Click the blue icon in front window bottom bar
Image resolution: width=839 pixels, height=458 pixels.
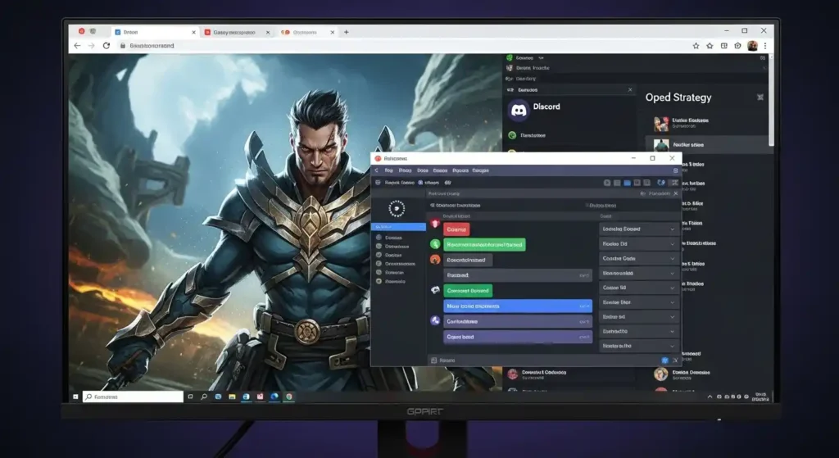(664, 361)
